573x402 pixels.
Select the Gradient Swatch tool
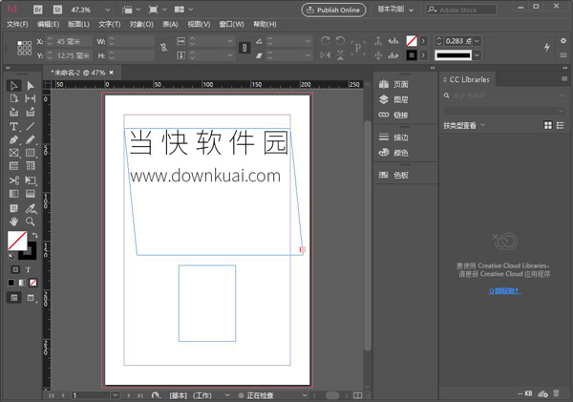[14, 193]
